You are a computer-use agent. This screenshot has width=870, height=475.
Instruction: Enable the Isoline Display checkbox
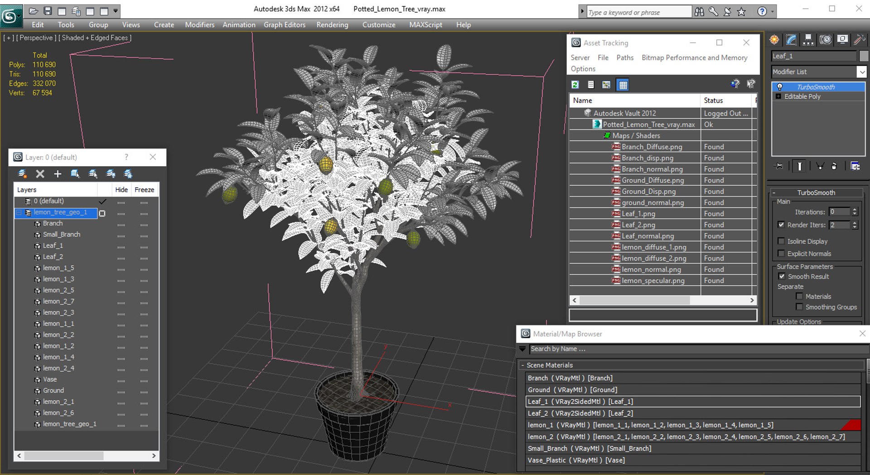point(781,241)
